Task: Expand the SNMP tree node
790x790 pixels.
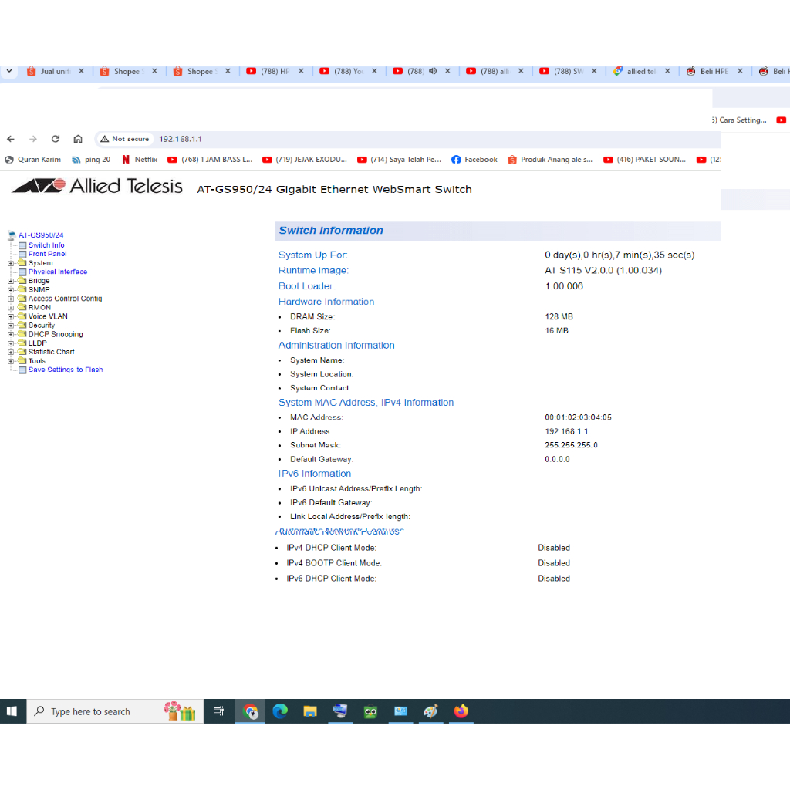Action: point(11,290)
